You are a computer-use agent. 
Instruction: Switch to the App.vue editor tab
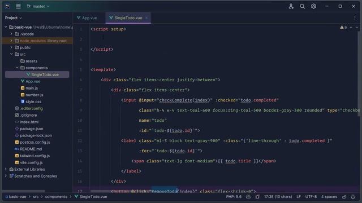tap(87, 17)
